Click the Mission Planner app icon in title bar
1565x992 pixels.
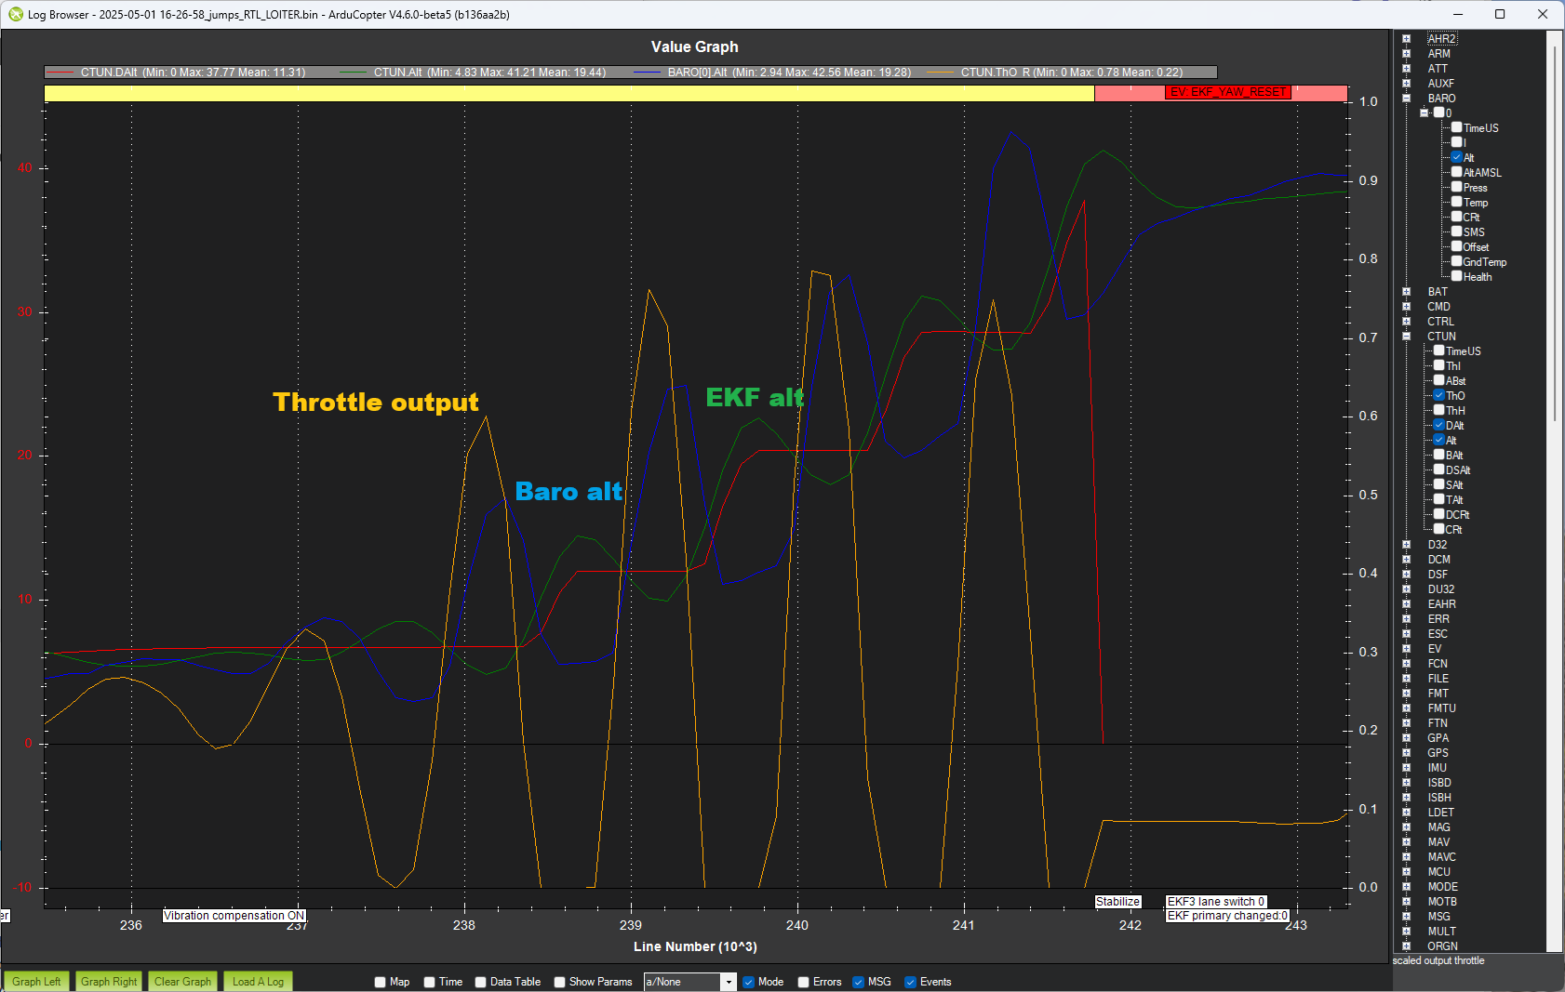15,14
